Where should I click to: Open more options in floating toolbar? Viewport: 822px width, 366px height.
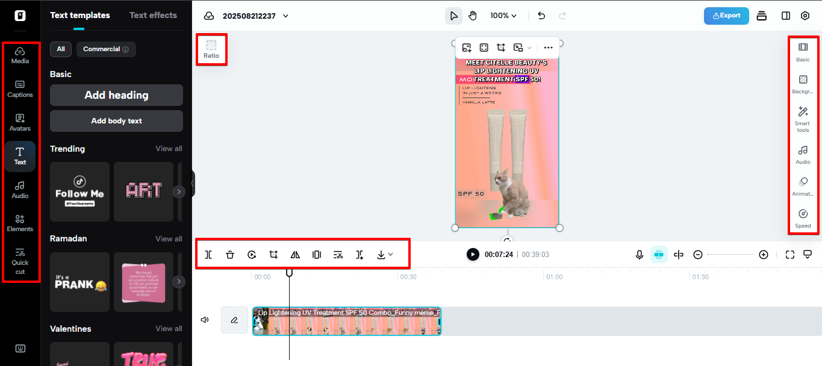pos(548,48)
